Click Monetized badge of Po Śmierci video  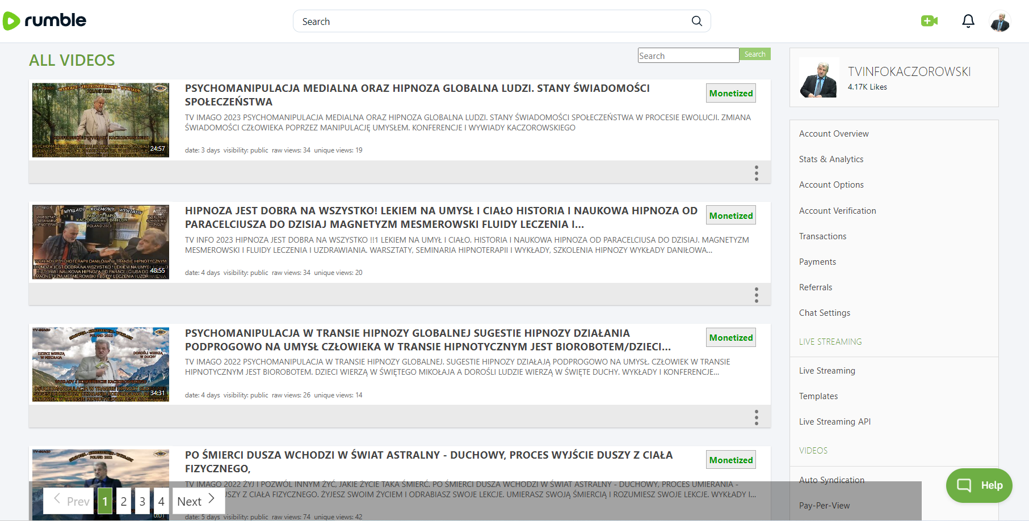click(x=731, y=460)
